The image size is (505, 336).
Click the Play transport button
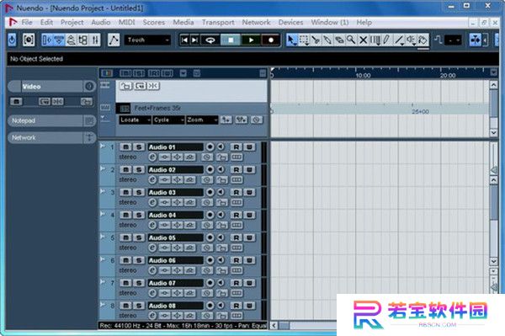(251, 40)
